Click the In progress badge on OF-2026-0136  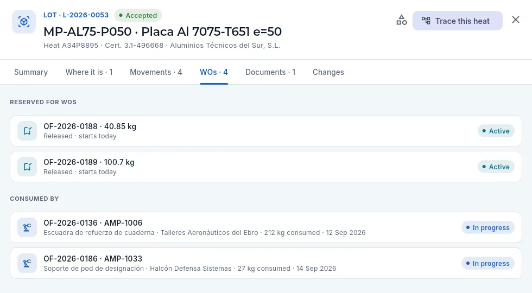(488, 227)
